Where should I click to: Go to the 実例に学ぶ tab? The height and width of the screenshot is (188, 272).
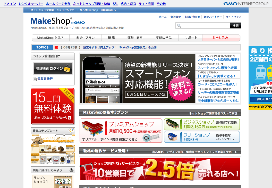[x=164, y=38]
